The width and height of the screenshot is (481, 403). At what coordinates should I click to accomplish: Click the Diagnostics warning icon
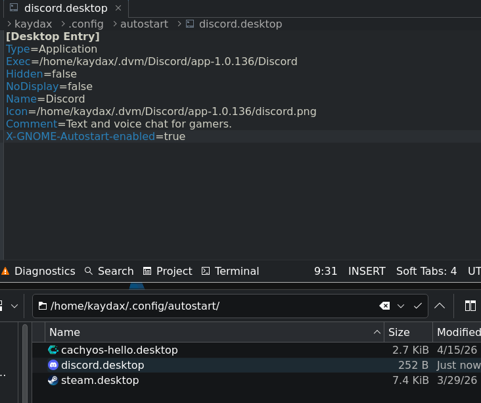pos(5,271)
